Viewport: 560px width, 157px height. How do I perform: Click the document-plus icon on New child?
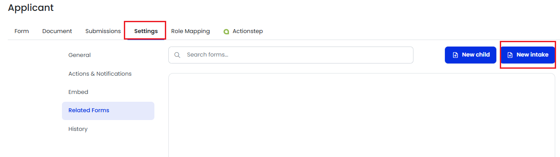point(455,55)
